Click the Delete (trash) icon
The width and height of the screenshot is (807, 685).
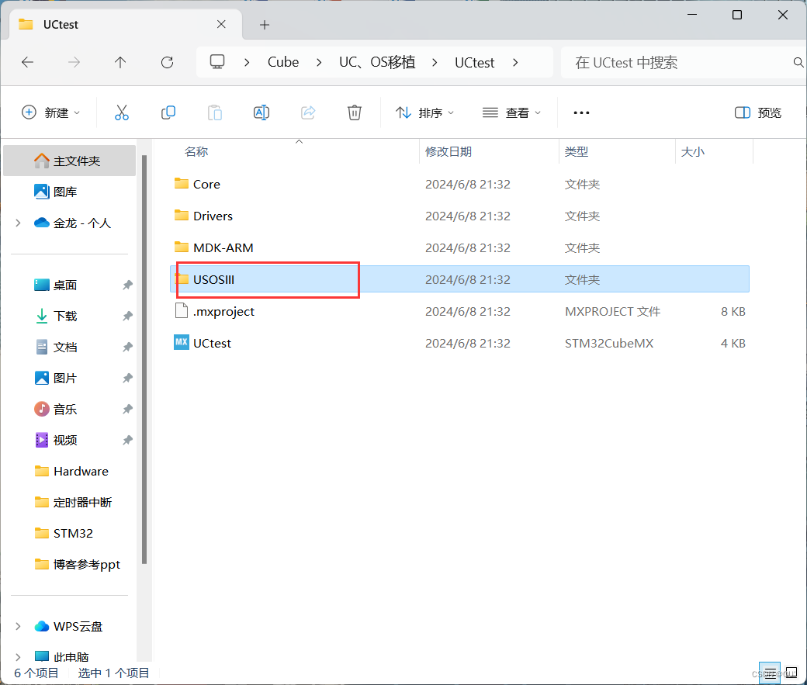pos(355,112)
